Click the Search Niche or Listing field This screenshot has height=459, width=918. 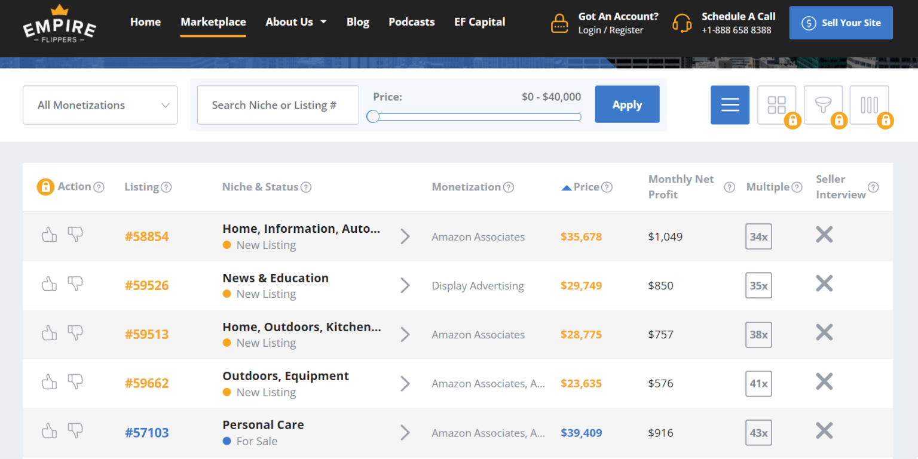click(277, 105)
